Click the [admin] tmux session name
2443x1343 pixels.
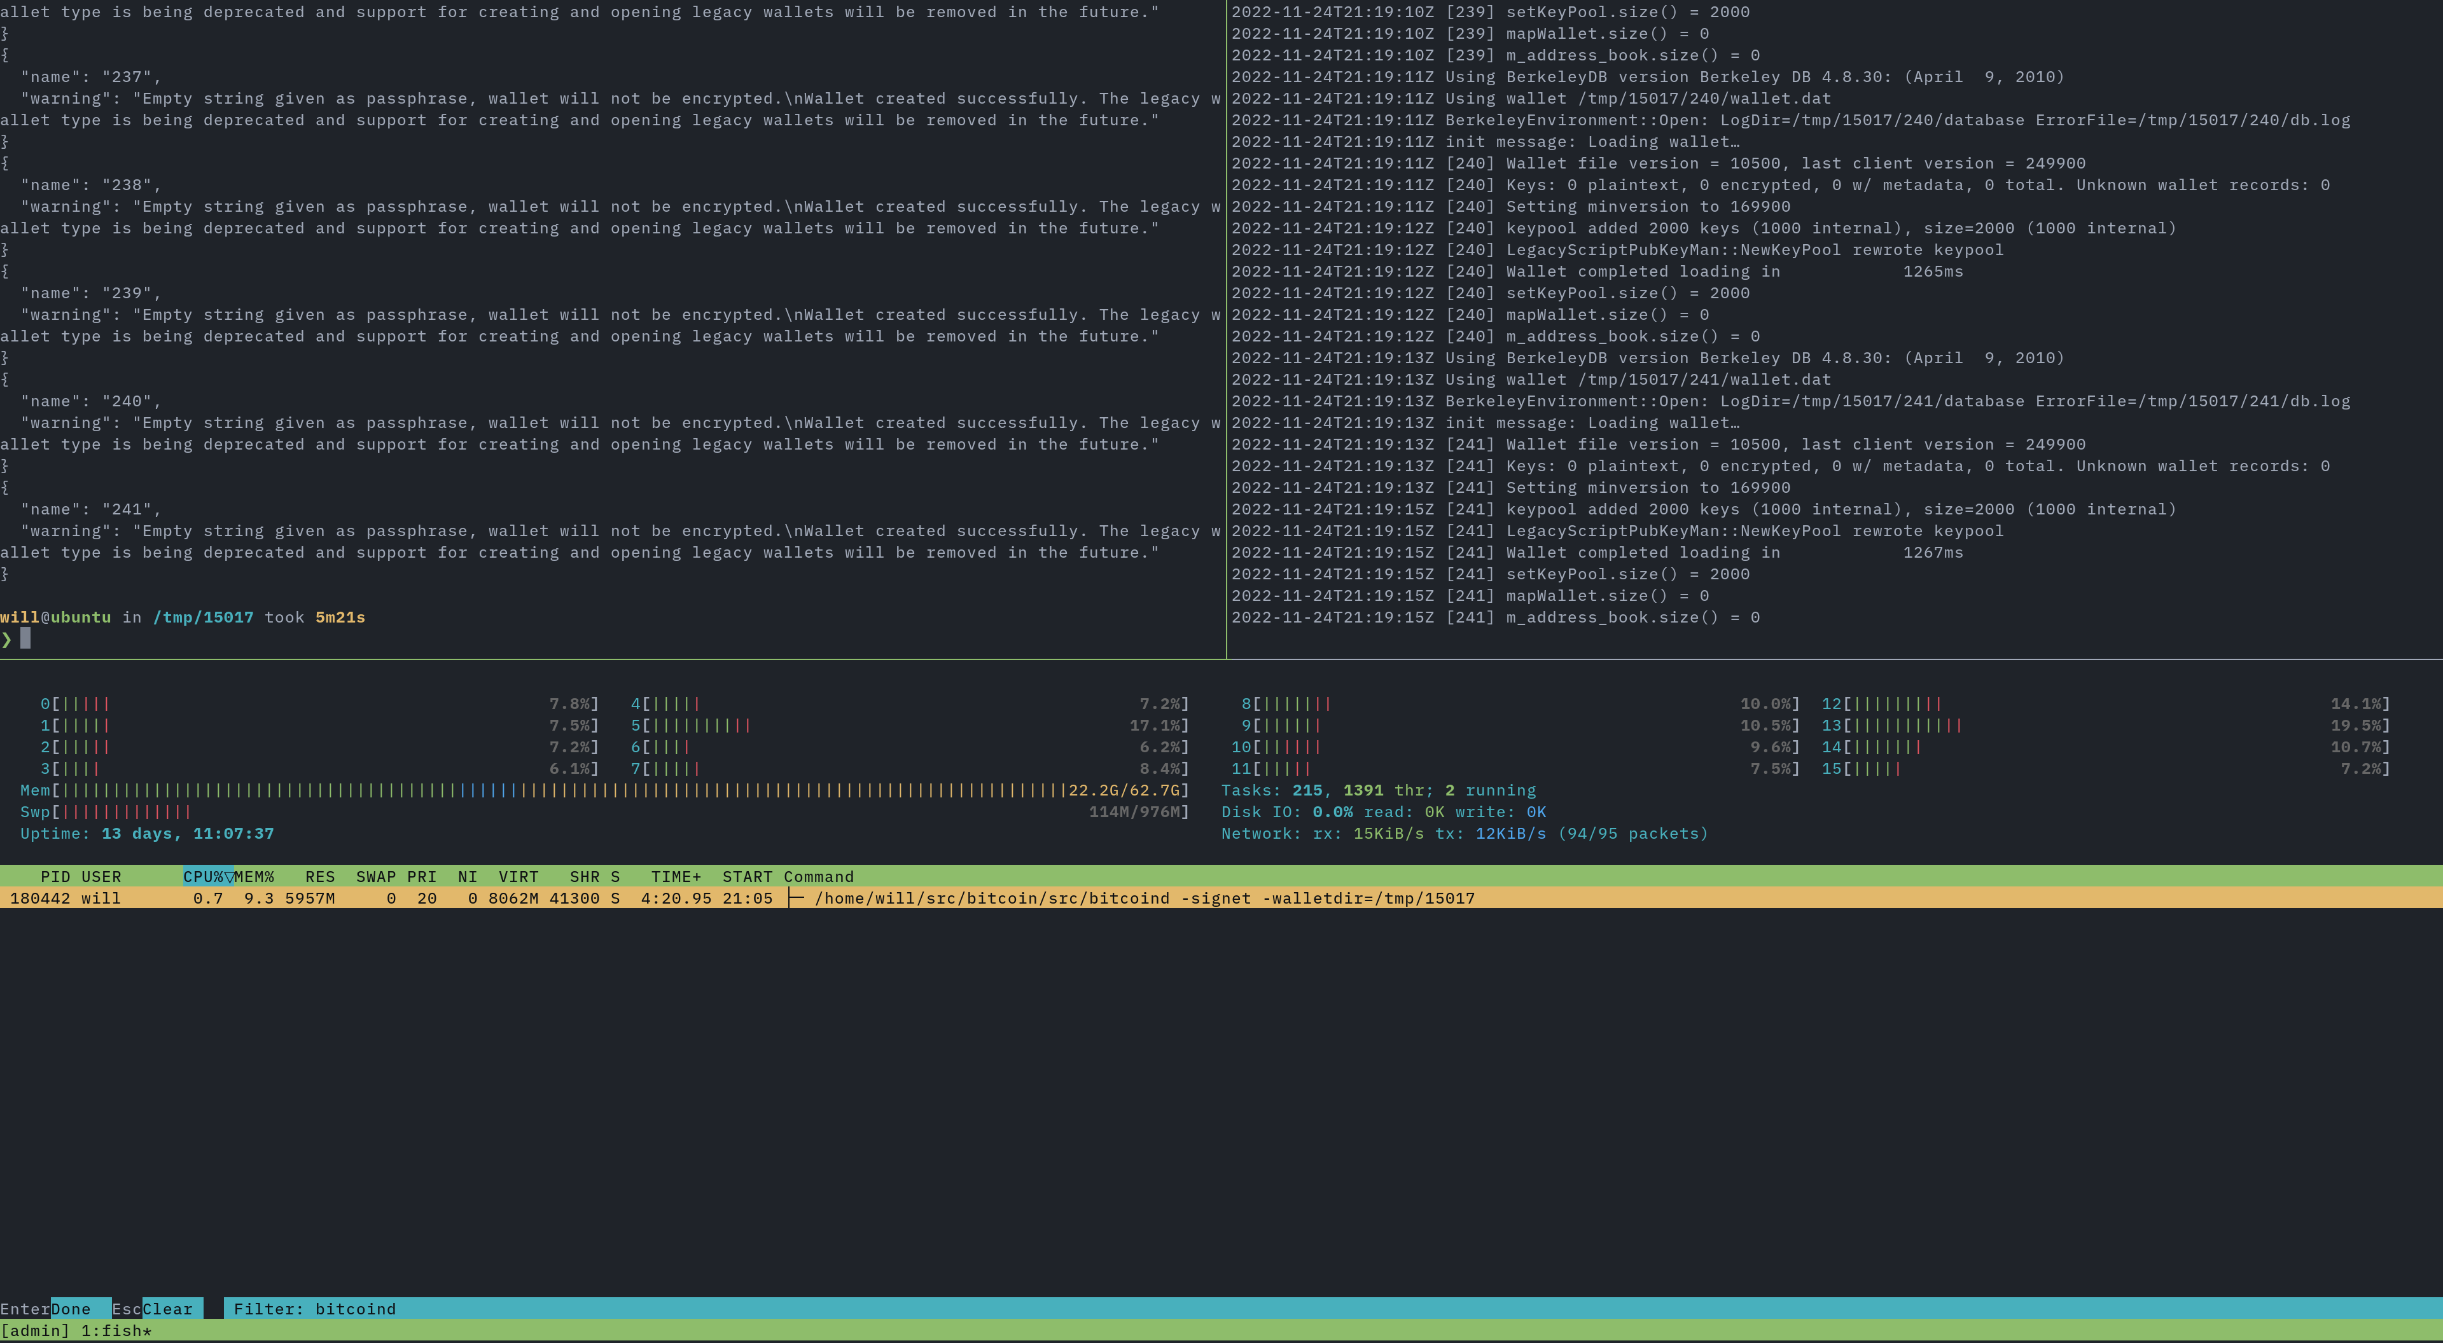(35, 1331)
